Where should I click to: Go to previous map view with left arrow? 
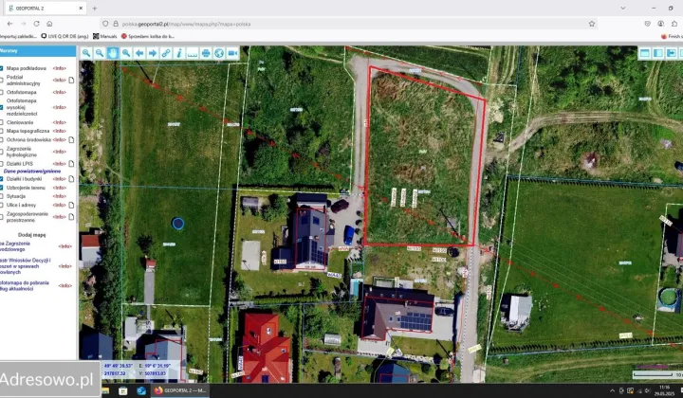[139, 53]
